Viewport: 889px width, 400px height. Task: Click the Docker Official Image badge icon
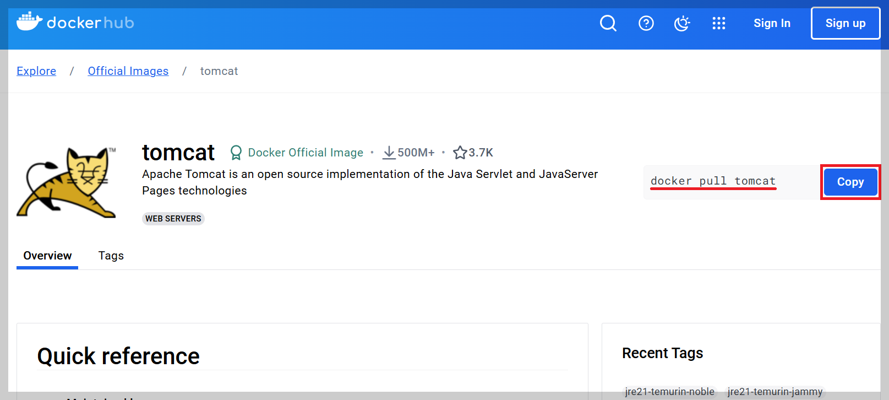pos(236,153)
